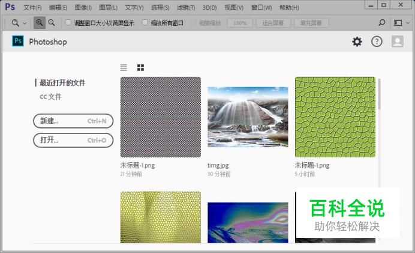
Task: Toggle 细微缩放 checkbox
Action: [194, 23]
